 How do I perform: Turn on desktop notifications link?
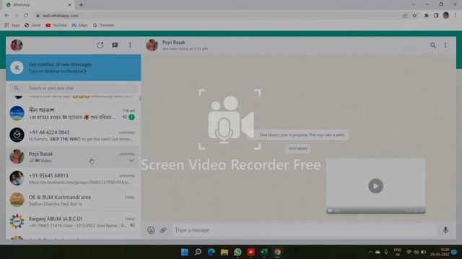(x=58, y=71)
